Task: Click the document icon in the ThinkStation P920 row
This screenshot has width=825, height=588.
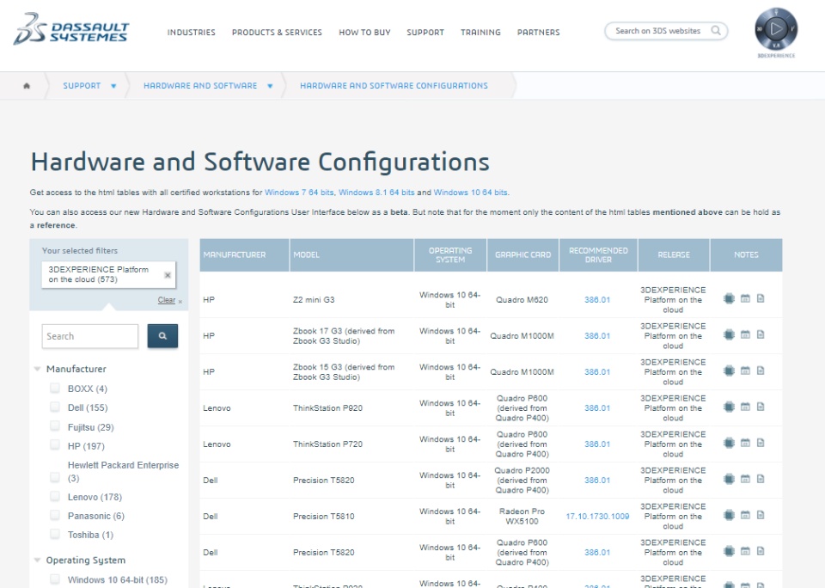Action: (761, 407)
